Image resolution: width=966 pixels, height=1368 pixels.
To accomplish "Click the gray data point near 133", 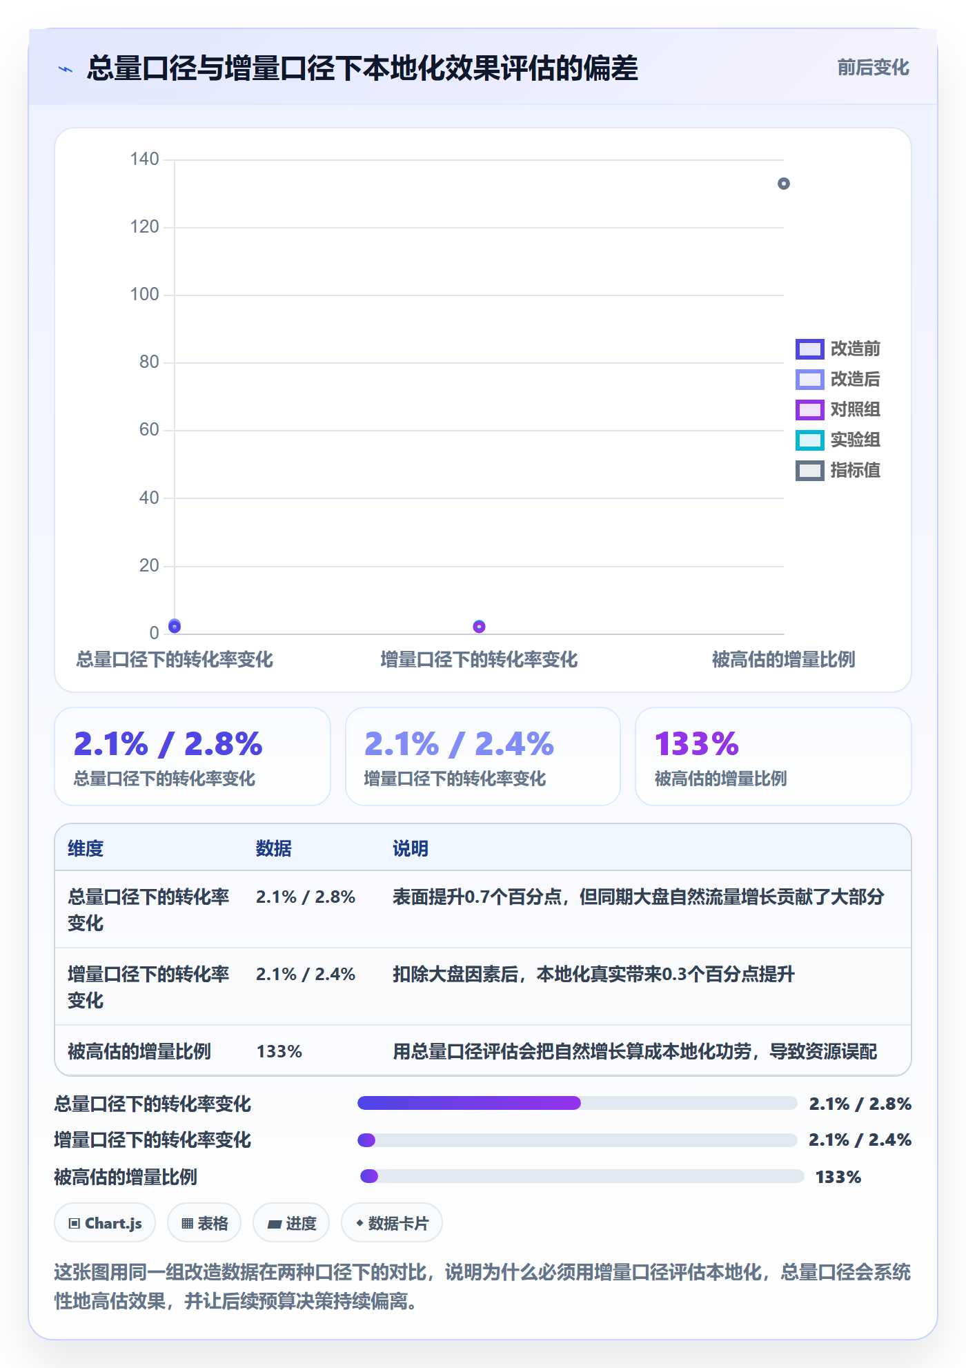I will click(x=783, y=184).
